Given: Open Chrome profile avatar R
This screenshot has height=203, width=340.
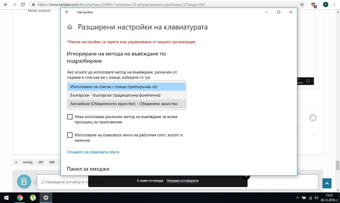Looking at the screenshot, I should point(325,5).
